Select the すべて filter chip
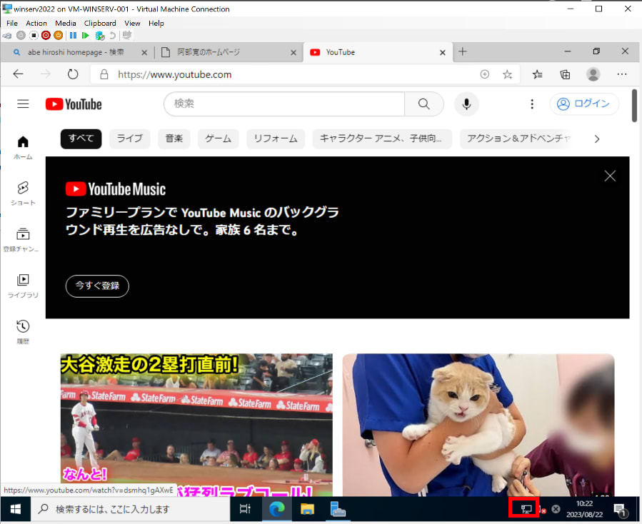Image resolution: width=642 pixels, height=524 pixels. click(x=81, y=138)
